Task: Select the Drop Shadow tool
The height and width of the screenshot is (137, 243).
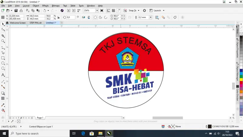Action: 3,93
